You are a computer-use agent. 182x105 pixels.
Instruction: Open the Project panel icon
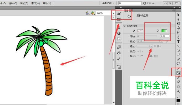click(x=119, y=67)
